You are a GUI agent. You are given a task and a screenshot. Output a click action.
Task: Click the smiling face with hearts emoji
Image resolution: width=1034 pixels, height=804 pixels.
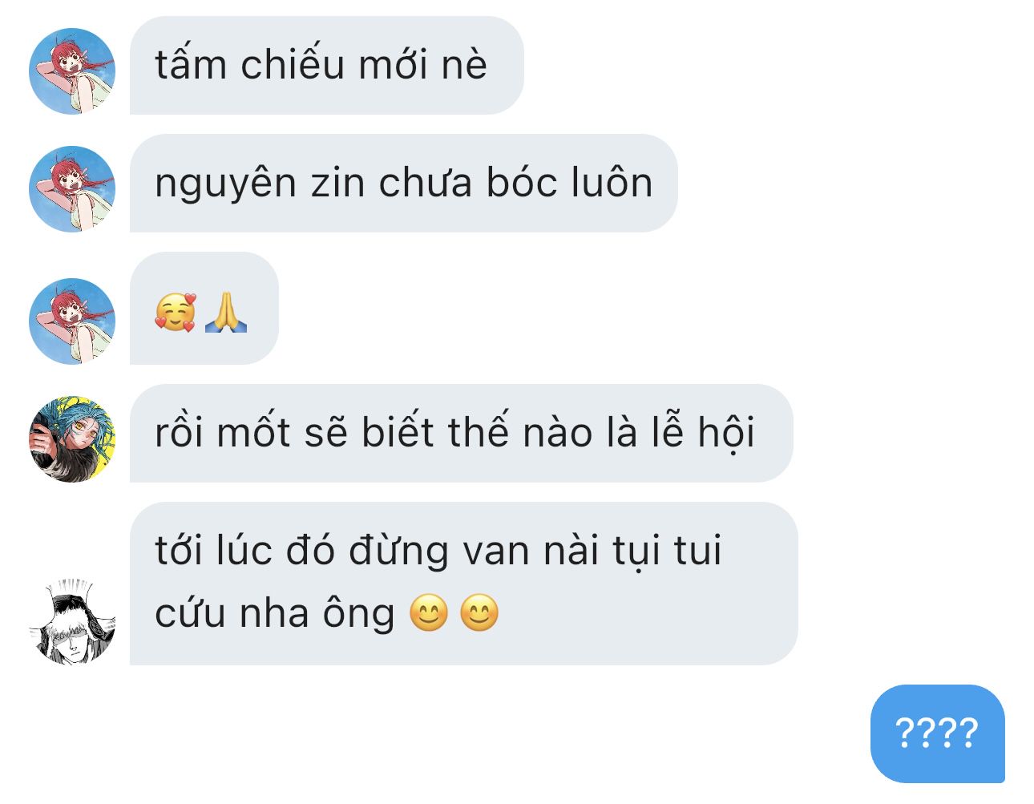click(x=175, y=313)
